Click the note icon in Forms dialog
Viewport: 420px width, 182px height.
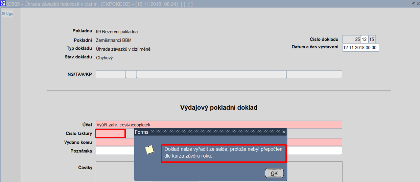click(149, 150)
